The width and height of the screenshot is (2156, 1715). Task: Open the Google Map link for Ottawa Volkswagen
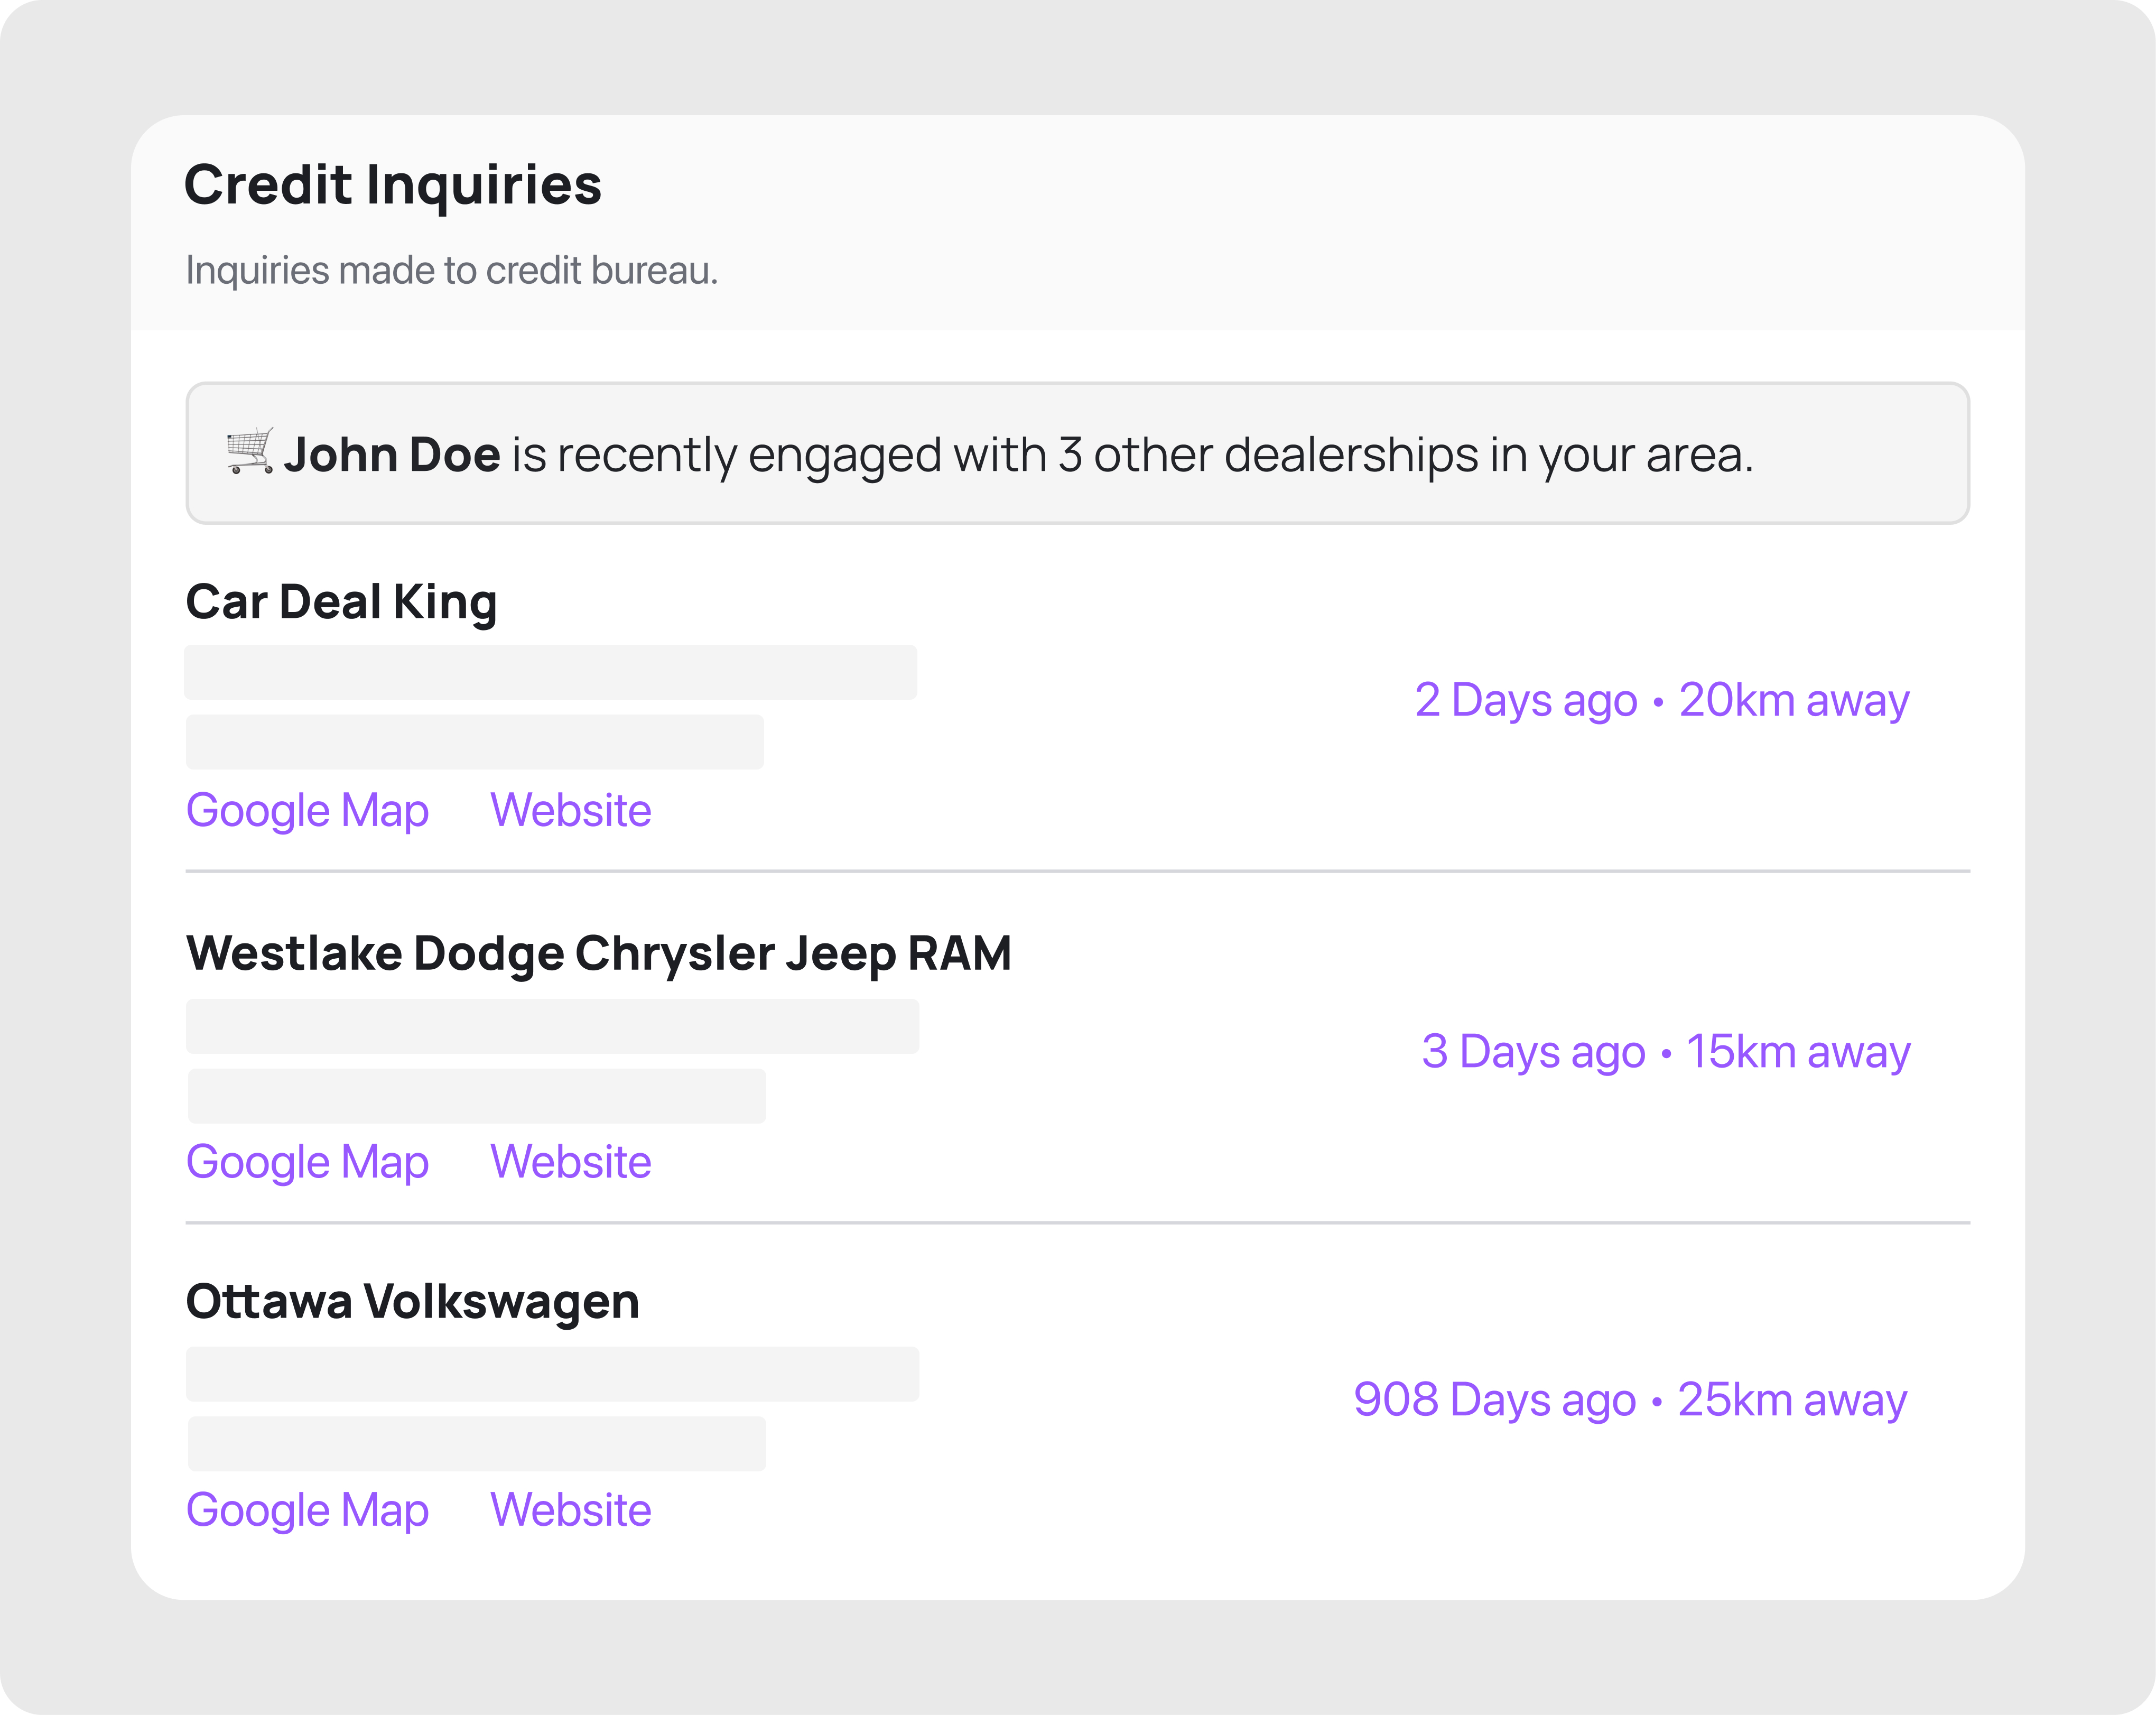click(x=307, y=1510)
